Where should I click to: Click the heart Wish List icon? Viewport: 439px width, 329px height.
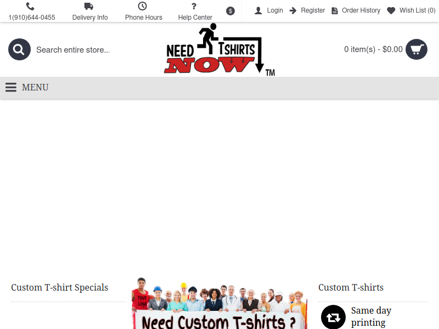click(391, 10)
